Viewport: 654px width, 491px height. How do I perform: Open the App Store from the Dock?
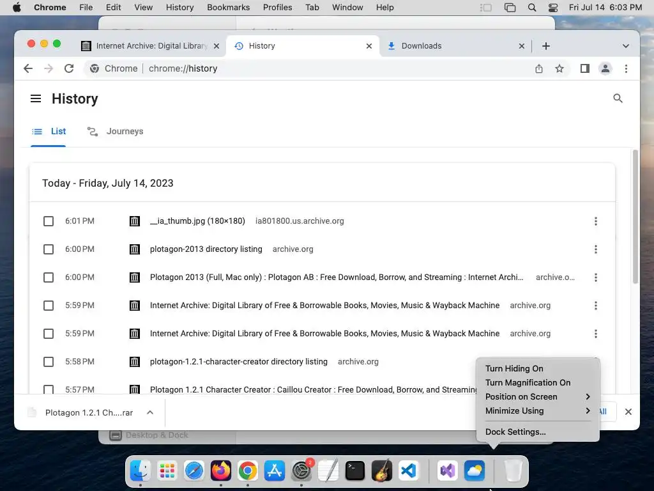(275, 471)
